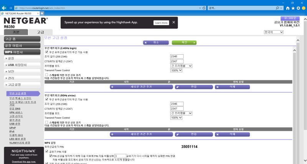
Task: Open a new browser tab
Action: 42,13
